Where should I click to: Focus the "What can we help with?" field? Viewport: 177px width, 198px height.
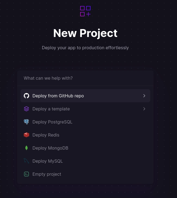[x=85, y=78]
